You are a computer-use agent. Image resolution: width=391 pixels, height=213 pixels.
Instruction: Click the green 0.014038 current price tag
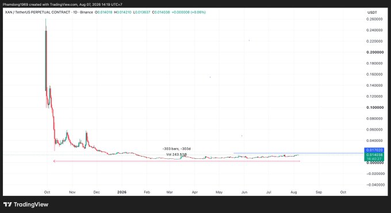[374, 155]
